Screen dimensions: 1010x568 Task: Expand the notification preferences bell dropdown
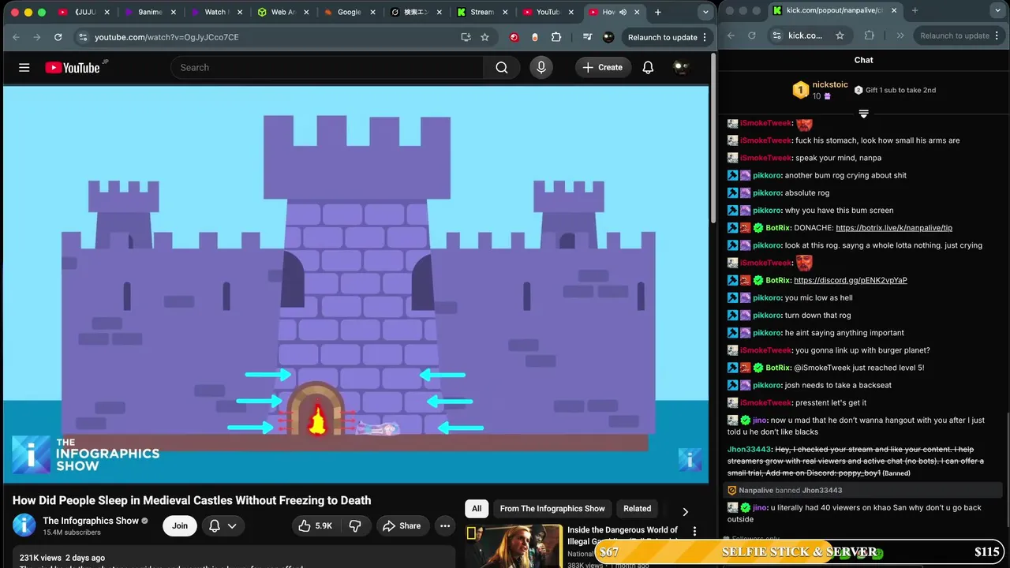click(x=223, y=526)
